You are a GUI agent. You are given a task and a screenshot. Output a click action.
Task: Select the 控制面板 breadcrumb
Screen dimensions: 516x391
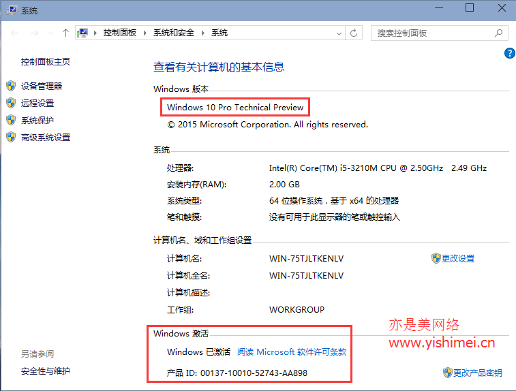click(120, 33)
